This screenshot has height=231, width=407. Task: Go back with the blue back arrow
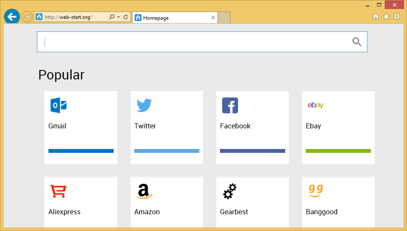click(12, 17)
